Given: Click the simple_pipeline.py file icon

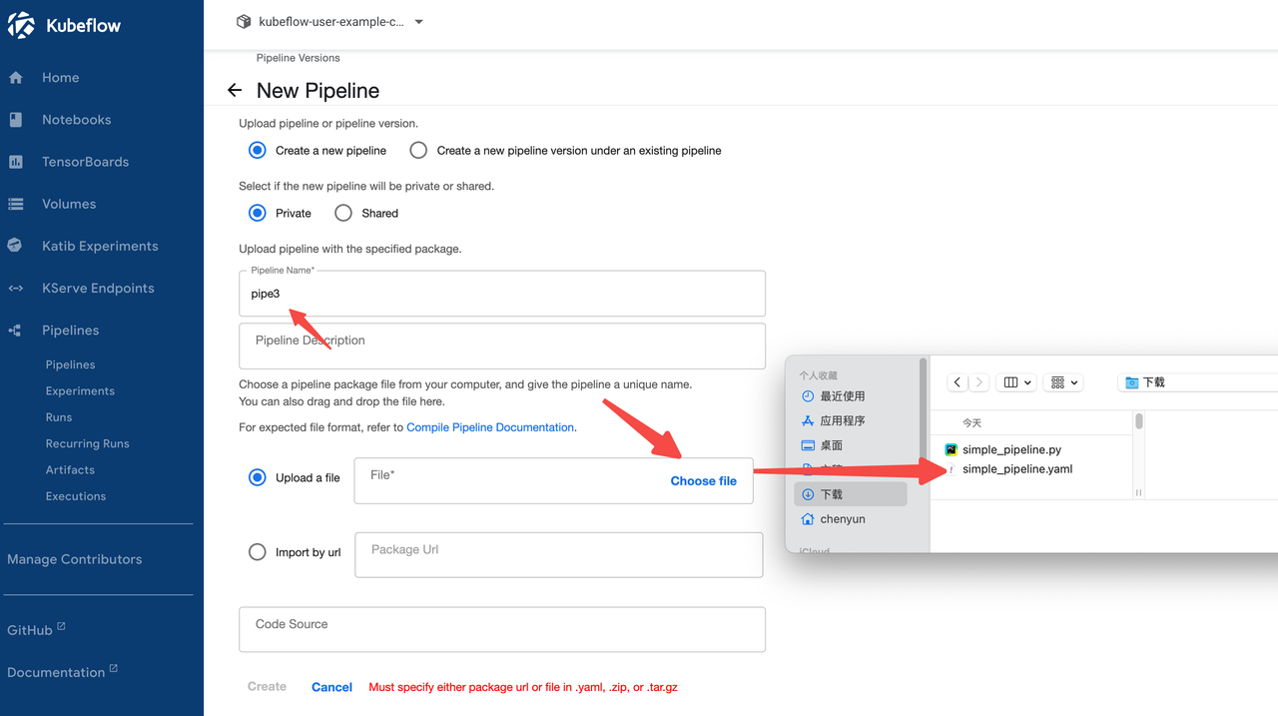Looking at the screenshot, I should (x=952, y=450).
